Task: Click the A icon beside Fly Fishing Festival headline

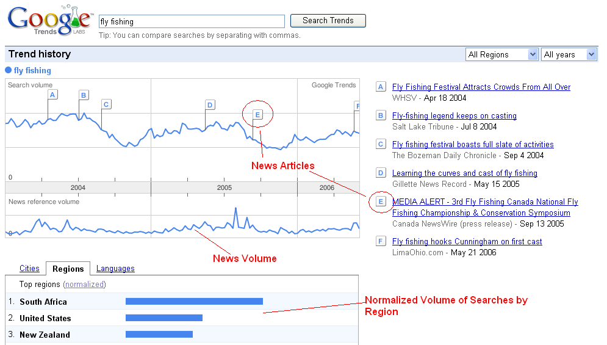Action: 381,87
